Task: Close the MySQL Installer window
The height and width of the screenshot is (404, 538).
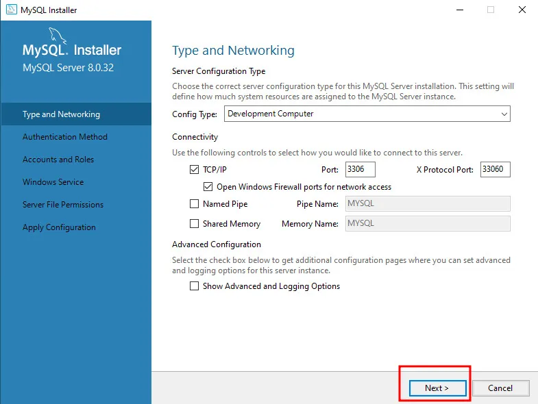Action: click(x=522, y=10)
